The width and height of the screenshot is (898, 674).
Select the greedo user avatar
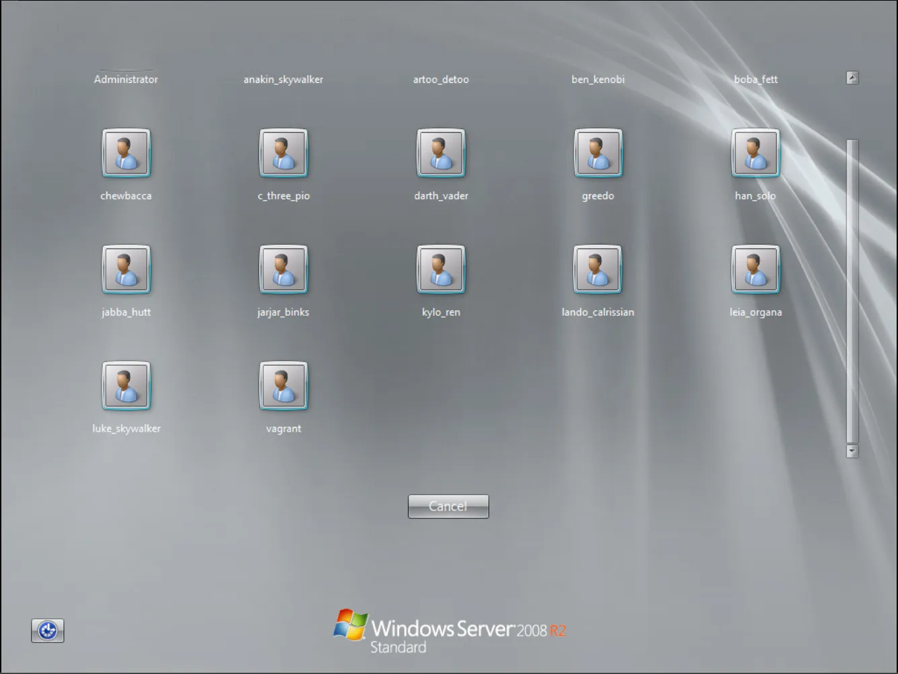598,154
